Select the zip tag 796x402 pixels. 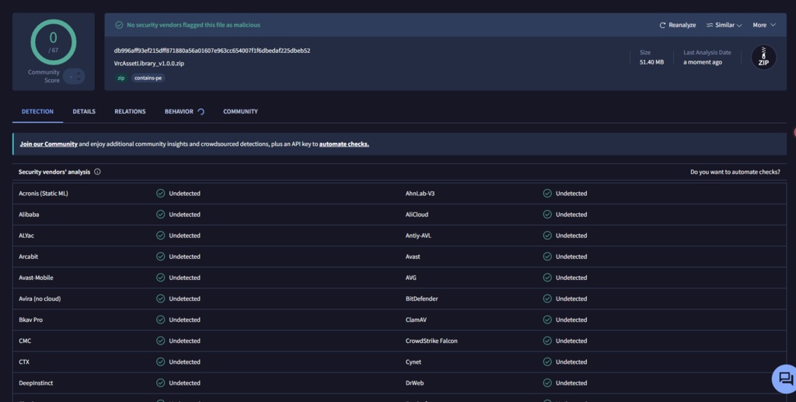(x=120, y=79)
